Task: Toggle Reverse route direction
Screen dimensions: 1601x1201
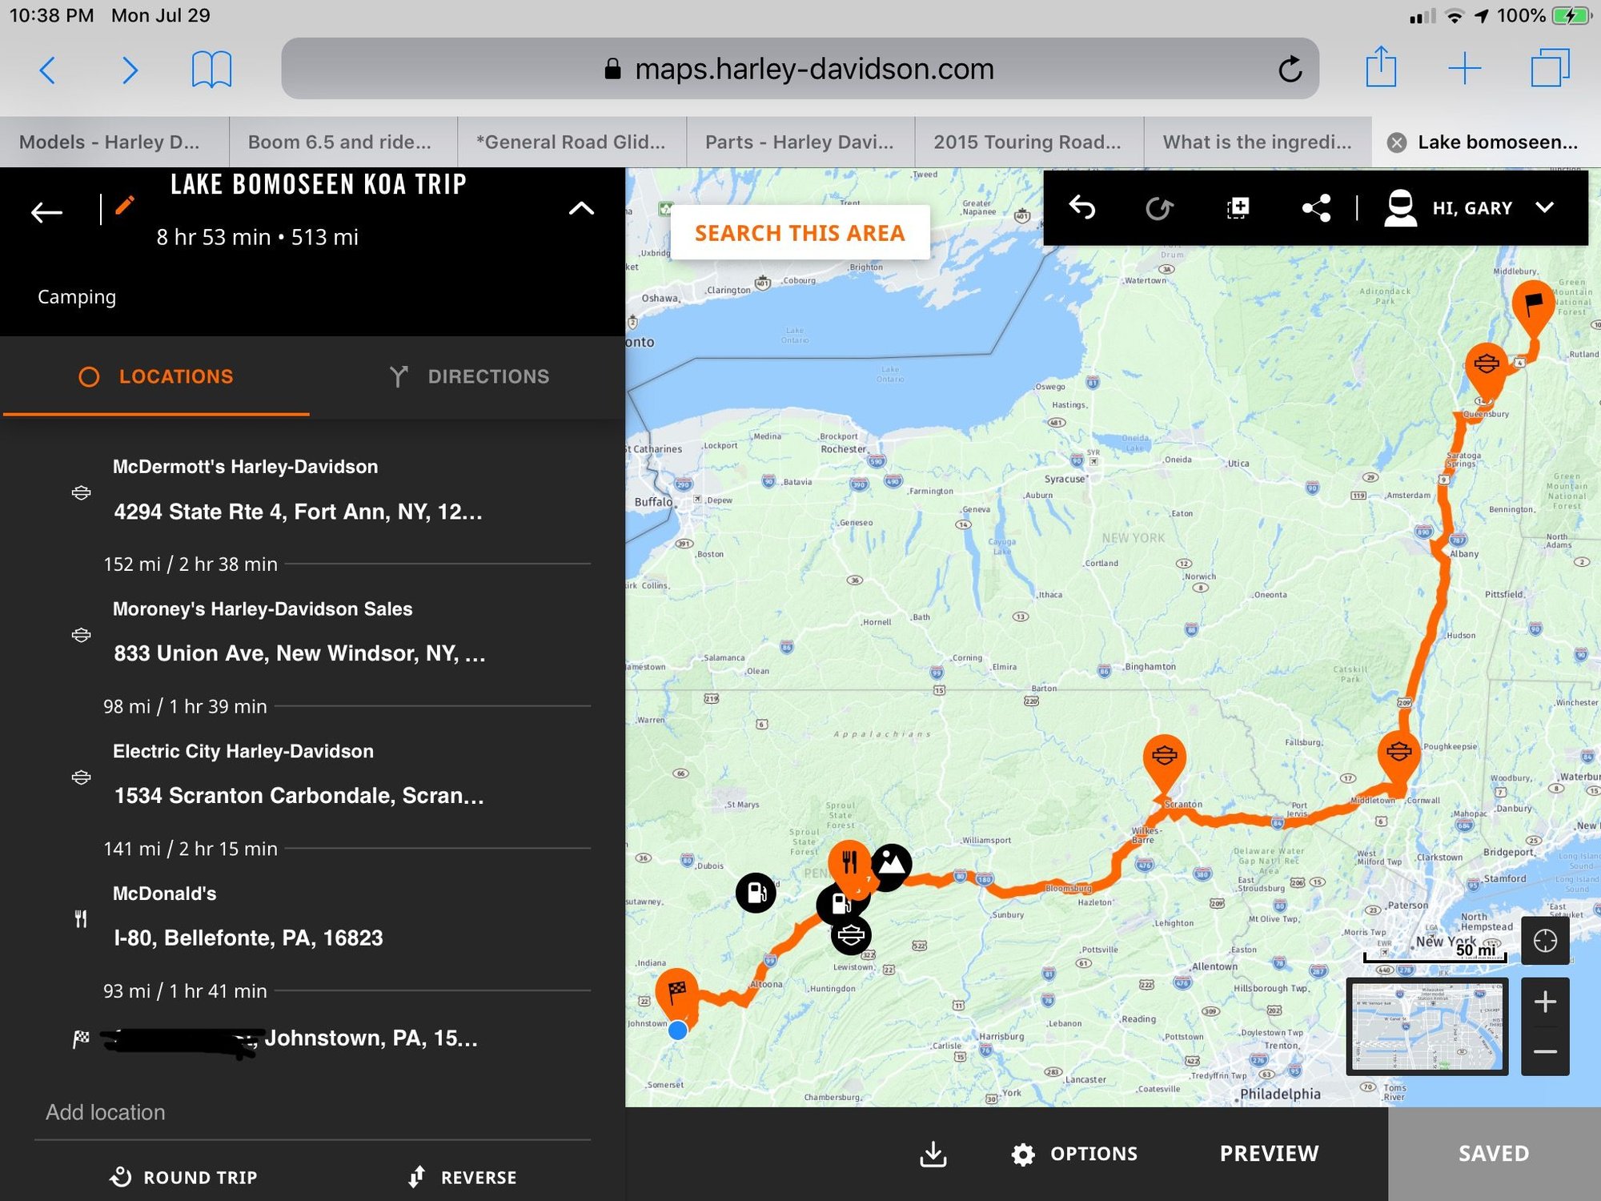Action: pos(463,1177)
